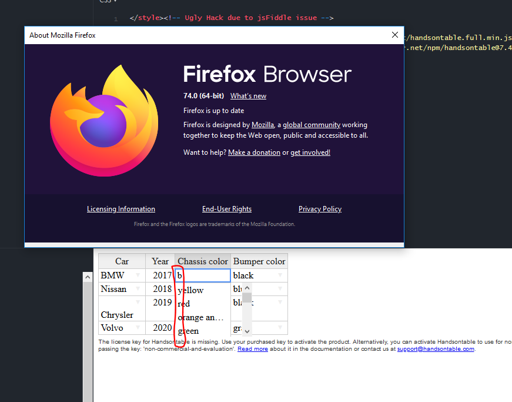
Task: Open the global community link
Action: pyautogui.click(x=312, y=125)
